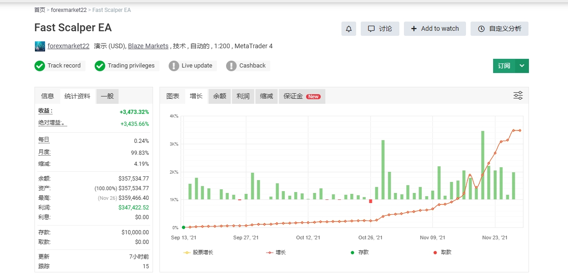
Task: Expand the 订阅 dropdown arrow
Action: (x=522, y=66)
